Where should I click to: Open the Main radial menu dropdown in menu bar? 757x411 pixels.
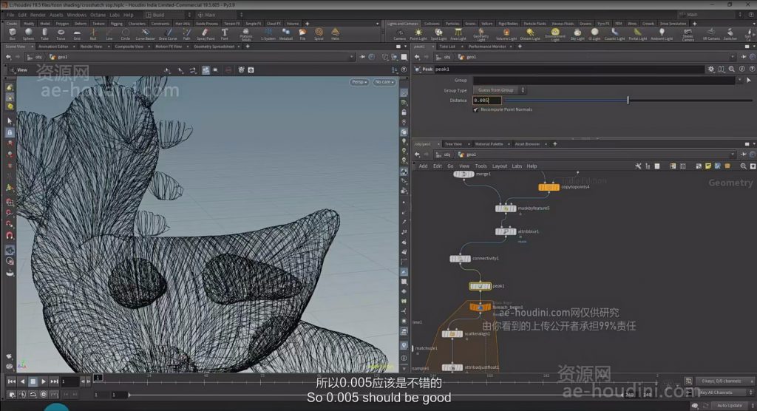tap(219, 15)
